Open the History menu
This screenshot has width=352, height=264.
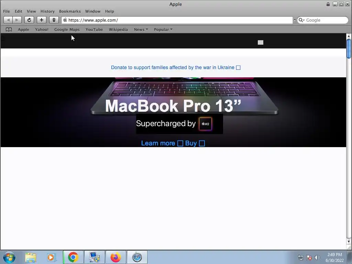pyautogui.click(x=47, y=11)
